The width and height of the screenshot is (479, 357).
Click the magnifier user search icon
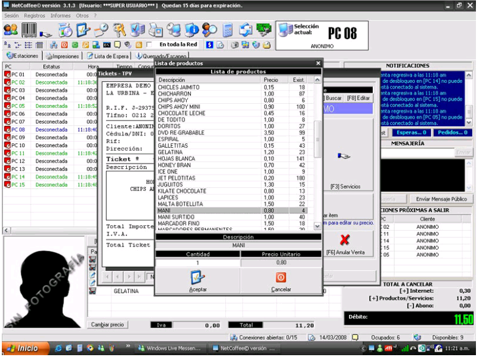pyautogui.click(x=209, y=30)
